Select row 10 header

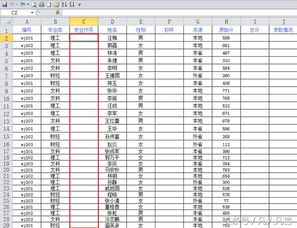[6, 98]
